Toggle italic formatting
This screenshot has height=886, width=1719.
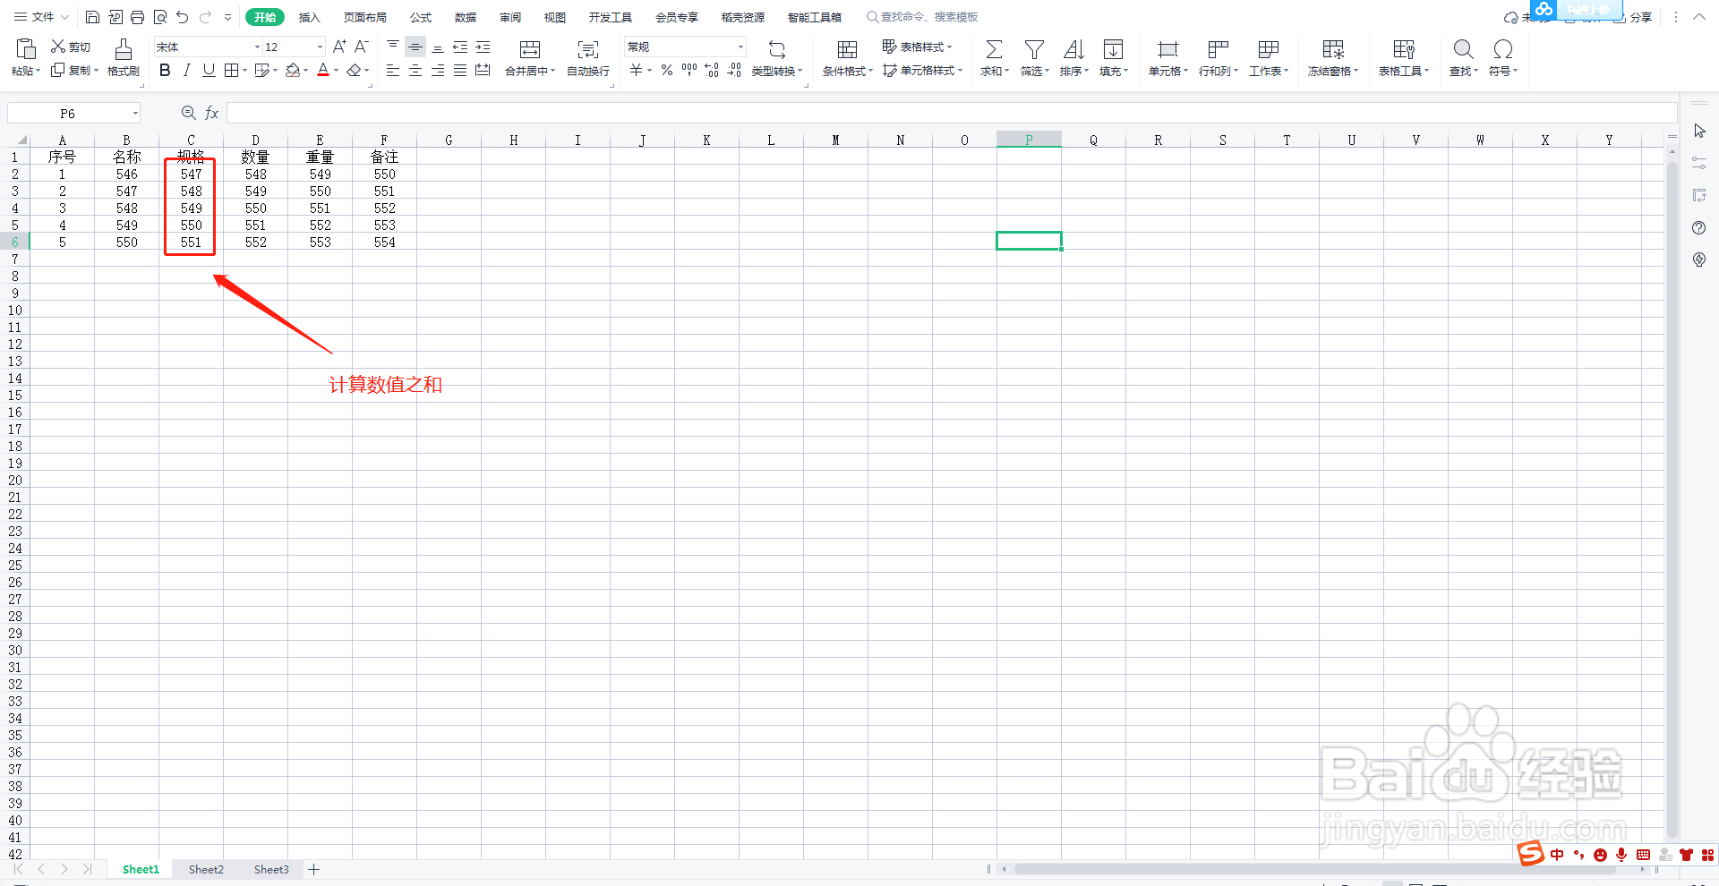click(x=186, y=70)
